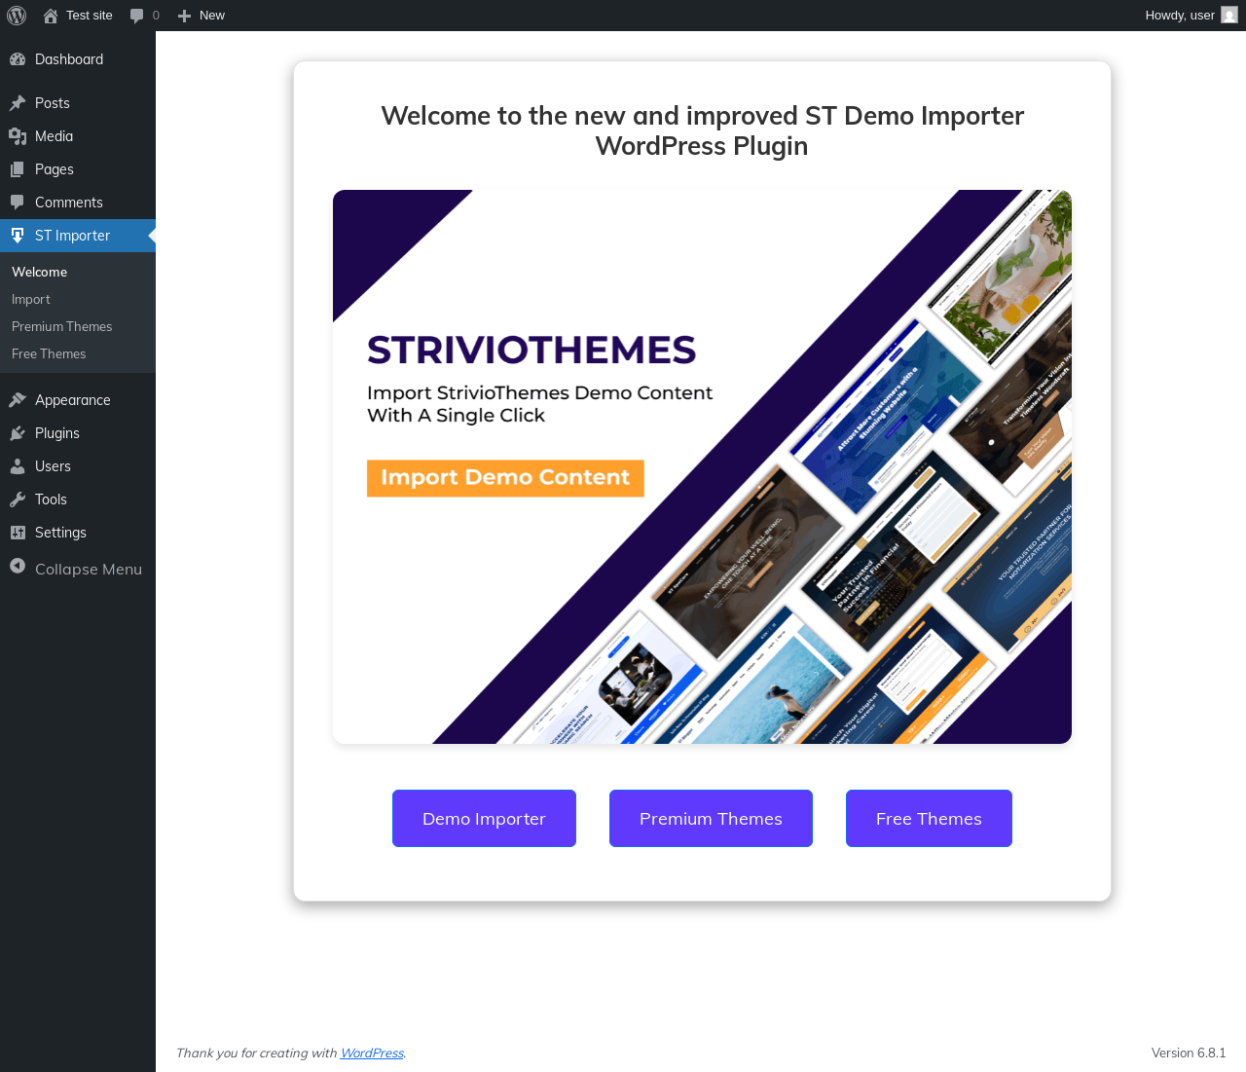
Task: Open Free Themes submenu item
Action: pos(78,354)
